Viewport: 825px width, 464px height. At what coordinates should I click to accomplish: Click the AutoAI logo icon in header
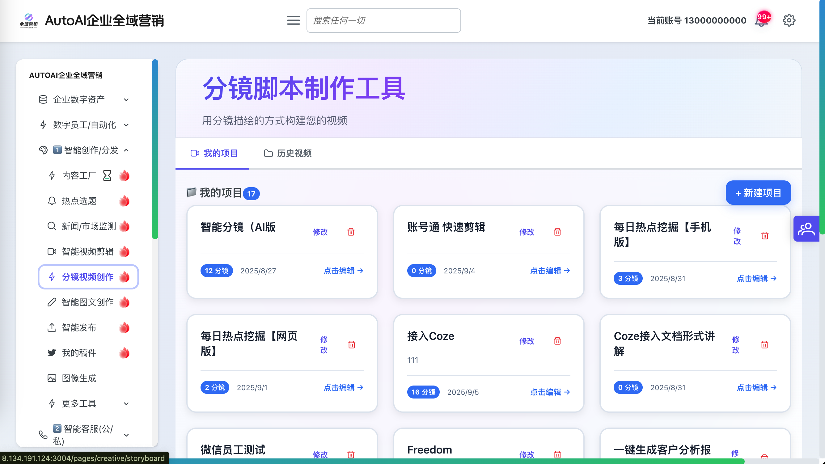point(28,20)
